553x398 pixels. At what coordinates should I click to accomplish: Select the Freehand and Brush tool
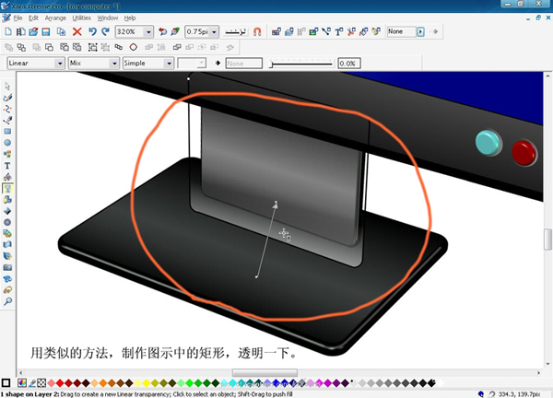click(x=7, y=98)
